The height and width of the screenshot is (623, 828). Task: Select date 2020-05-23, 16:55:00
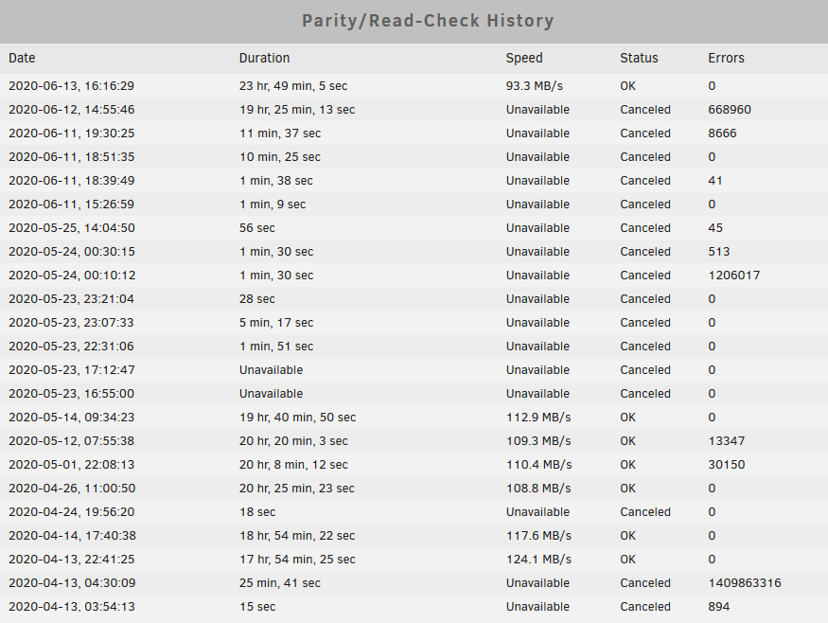coord(71,394)
